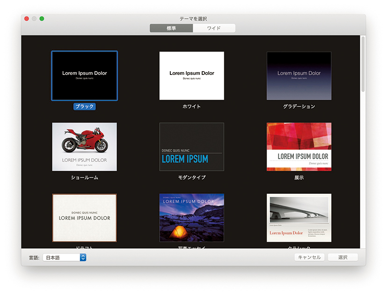Image resolution: width=387 pixels, height=294 pixels.
Task: Select the ショールーム motorcycle theme
Action: [84, 147]
